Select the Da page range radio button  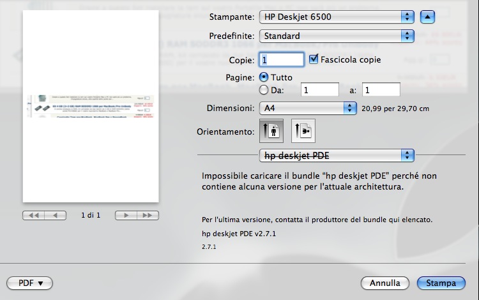click(x=264, y=90)
